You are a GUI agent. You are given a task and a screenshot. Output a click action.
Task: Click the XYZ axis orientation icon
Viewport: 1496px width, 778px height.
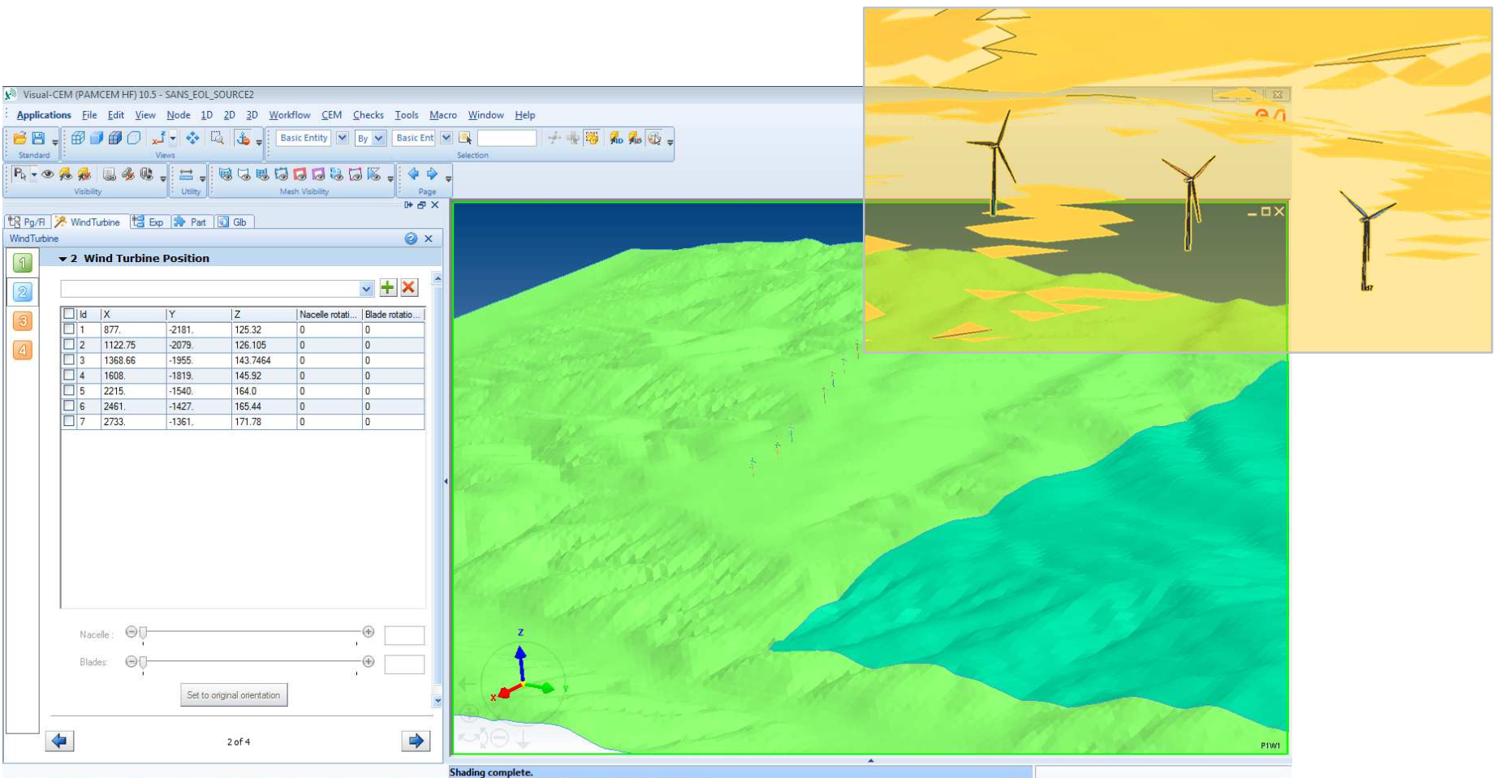pyautogui.click(x=158, y=138)
